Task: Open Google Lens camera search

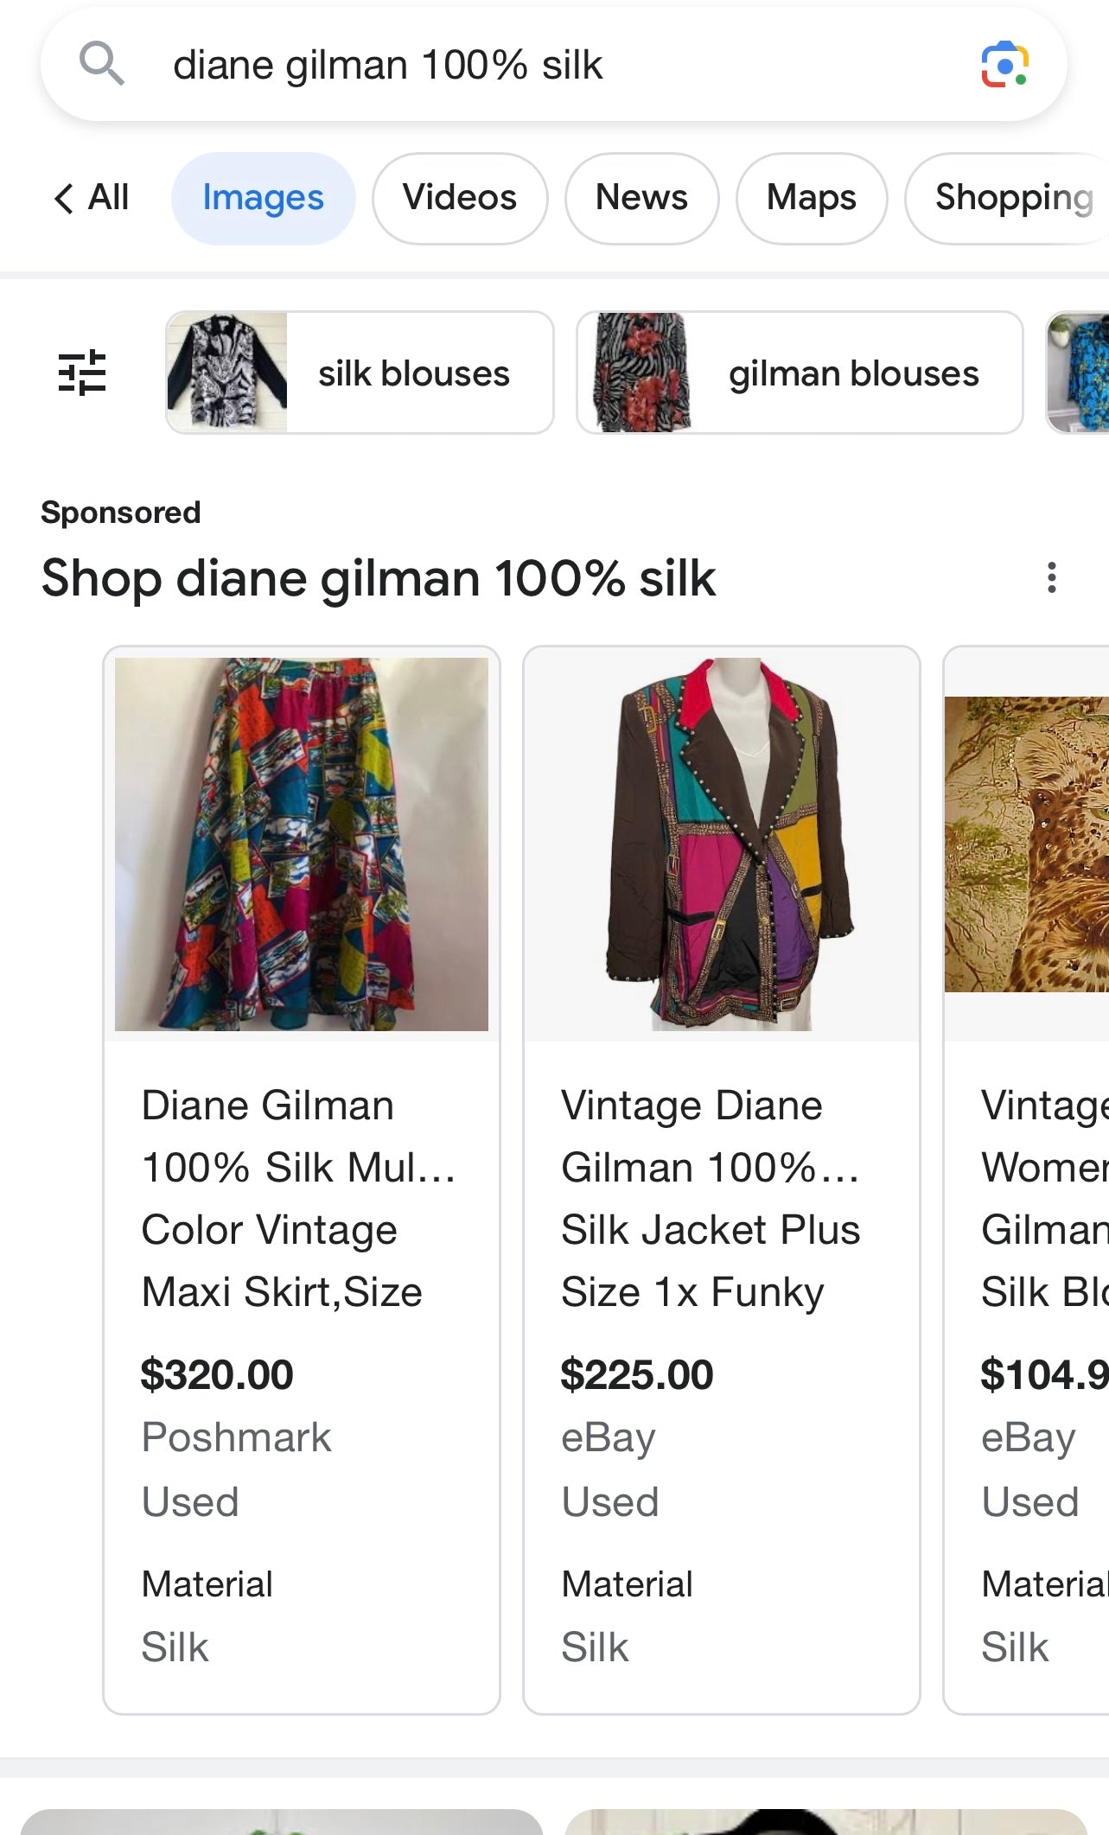Action: (1004, 65)
